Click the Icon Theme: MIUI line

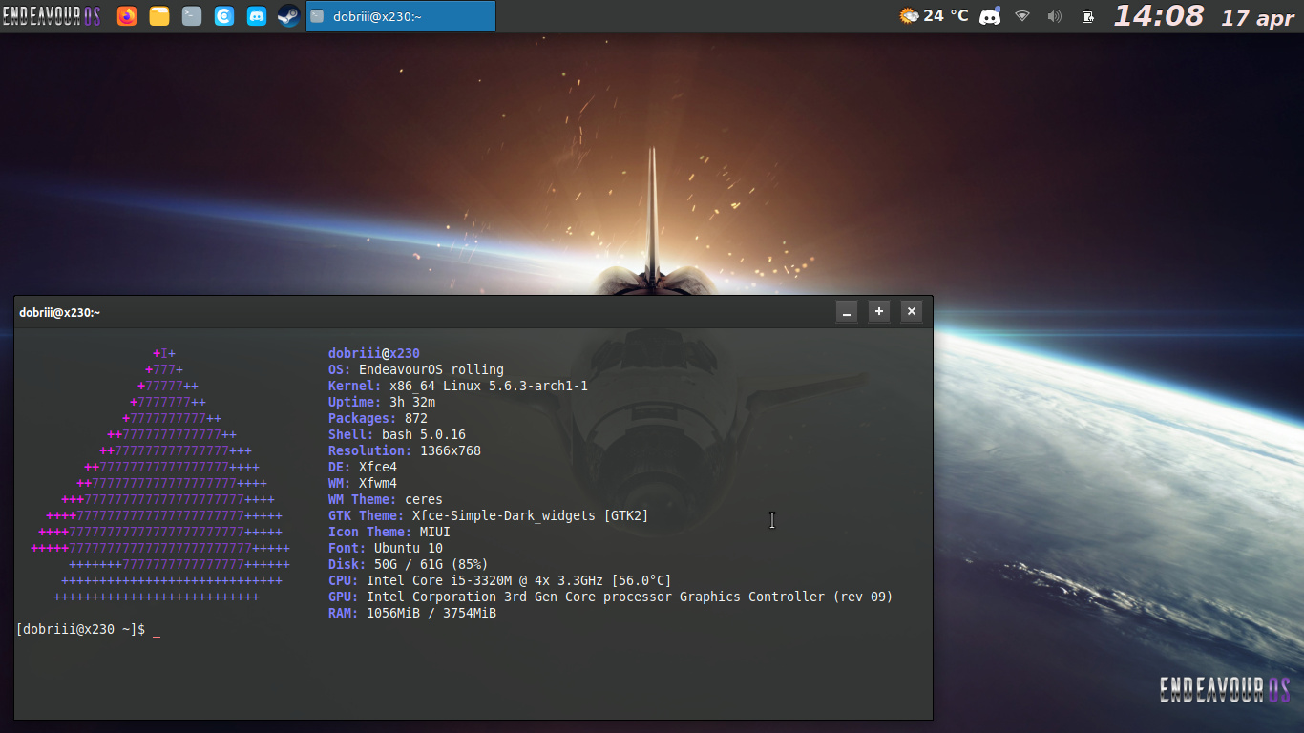click(389, 532)
